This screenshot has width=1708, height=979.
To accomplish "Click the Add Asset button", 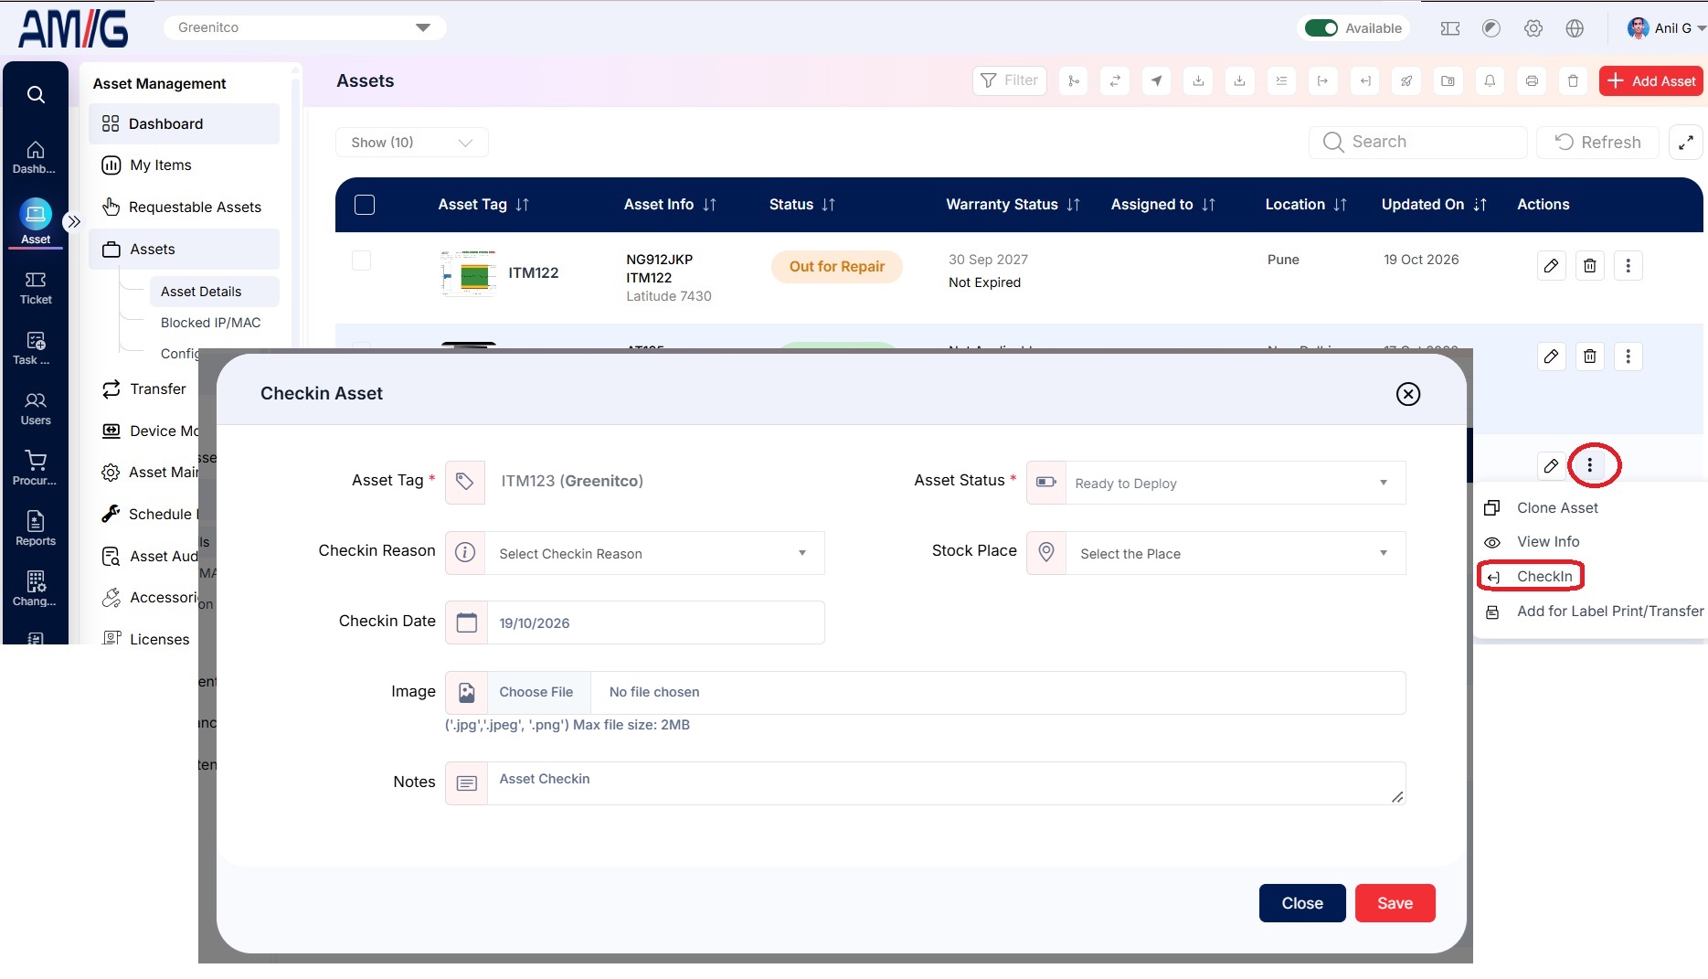I will [x=1651, y=81].
